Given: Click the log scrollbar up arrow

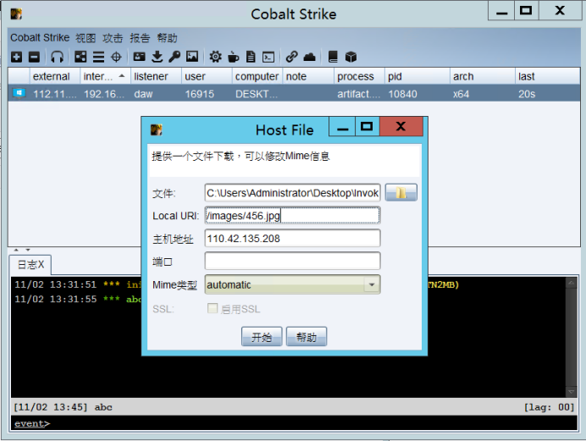Looking at the screenshot, I should tap(571, 283).
